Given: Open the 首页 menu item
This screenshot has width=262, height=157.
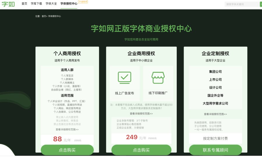Looking at the screenshot, I should coord(24,3).
